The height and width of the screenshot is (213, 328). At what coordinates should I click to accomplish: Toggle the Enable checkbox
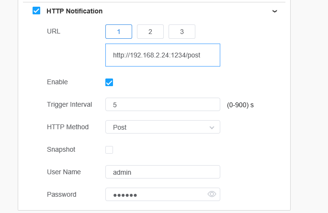coord(109,82)
